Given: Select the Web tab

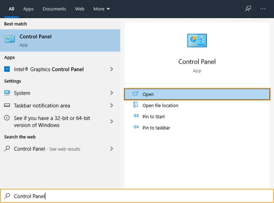Looking at the screenshot, I should point(80,9).
